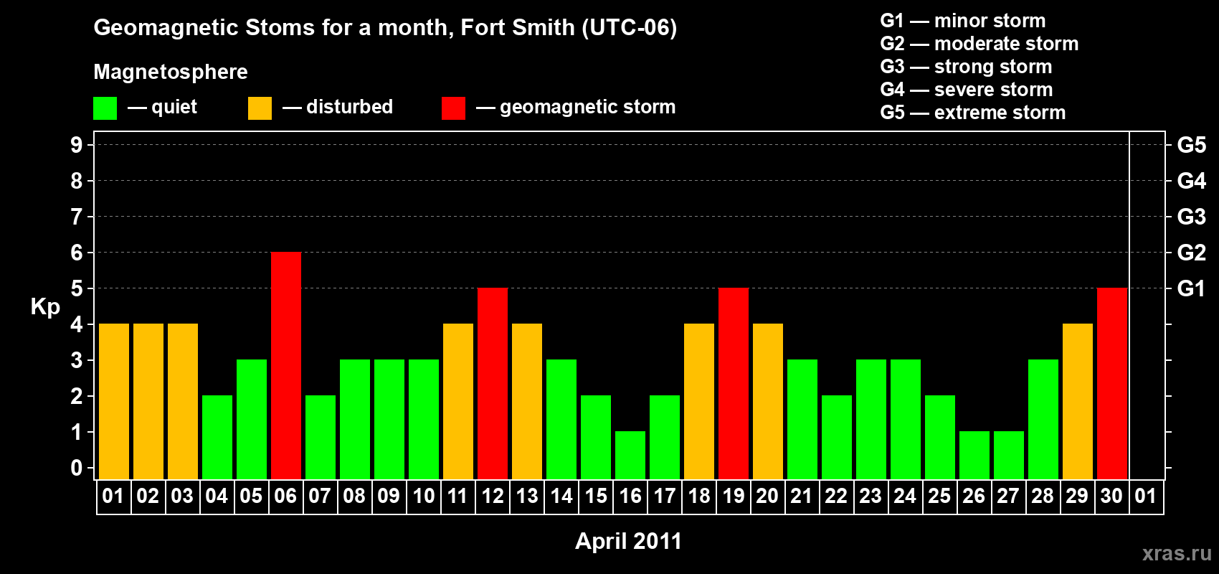This screenshot has width=1219, height=574.
Task: Click the date label 19 on the axis
Action: click(x=734, y=497)
